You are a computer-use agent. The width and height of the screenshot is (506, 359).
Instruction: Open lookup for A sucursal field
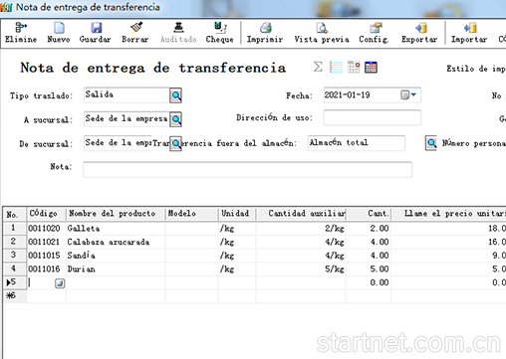(x=176, y=119)
